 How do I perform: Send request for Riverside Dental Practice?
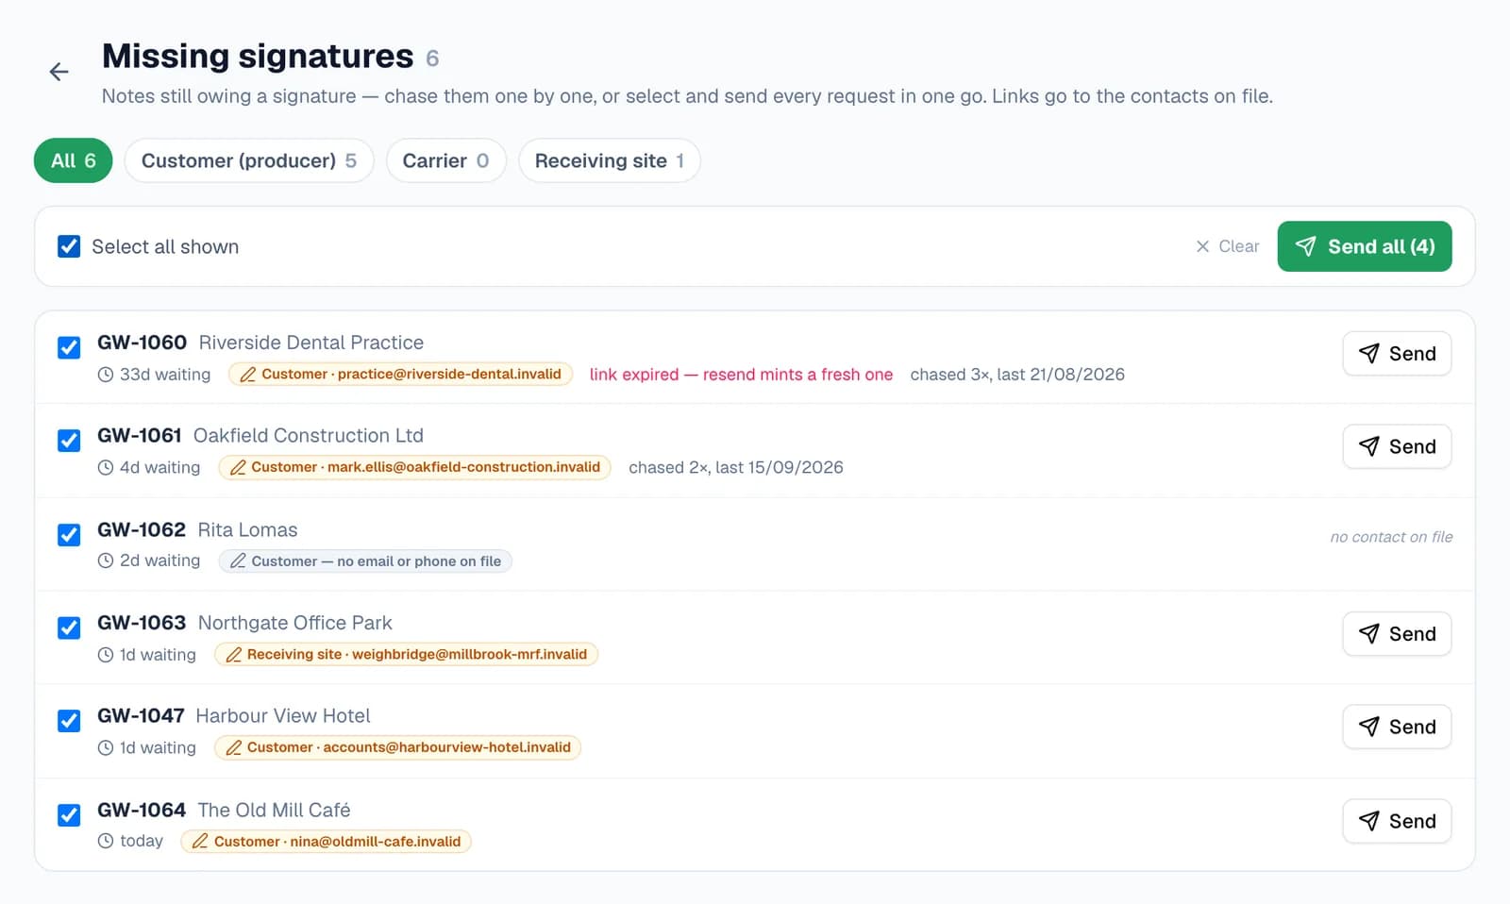(1397, 354)
